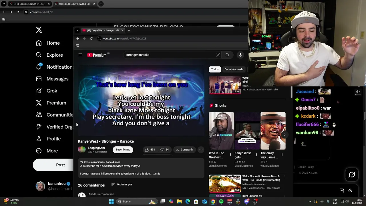Click the Windows Start button
Viewport: 366px width, 206px height.
pos(111,201)
